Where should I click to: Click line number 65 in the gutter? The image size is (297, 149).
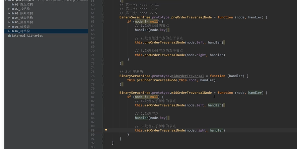(x=93, y=30)
